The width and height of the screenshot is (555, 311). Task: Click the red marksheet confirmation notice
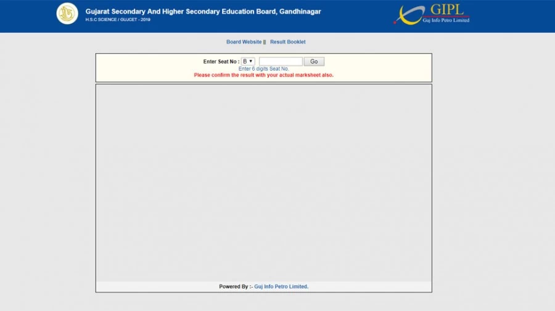[263, 75]
